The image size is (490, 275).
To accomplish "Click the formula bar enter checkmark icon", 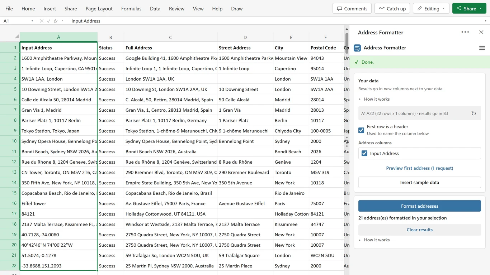I will [49, 21].
